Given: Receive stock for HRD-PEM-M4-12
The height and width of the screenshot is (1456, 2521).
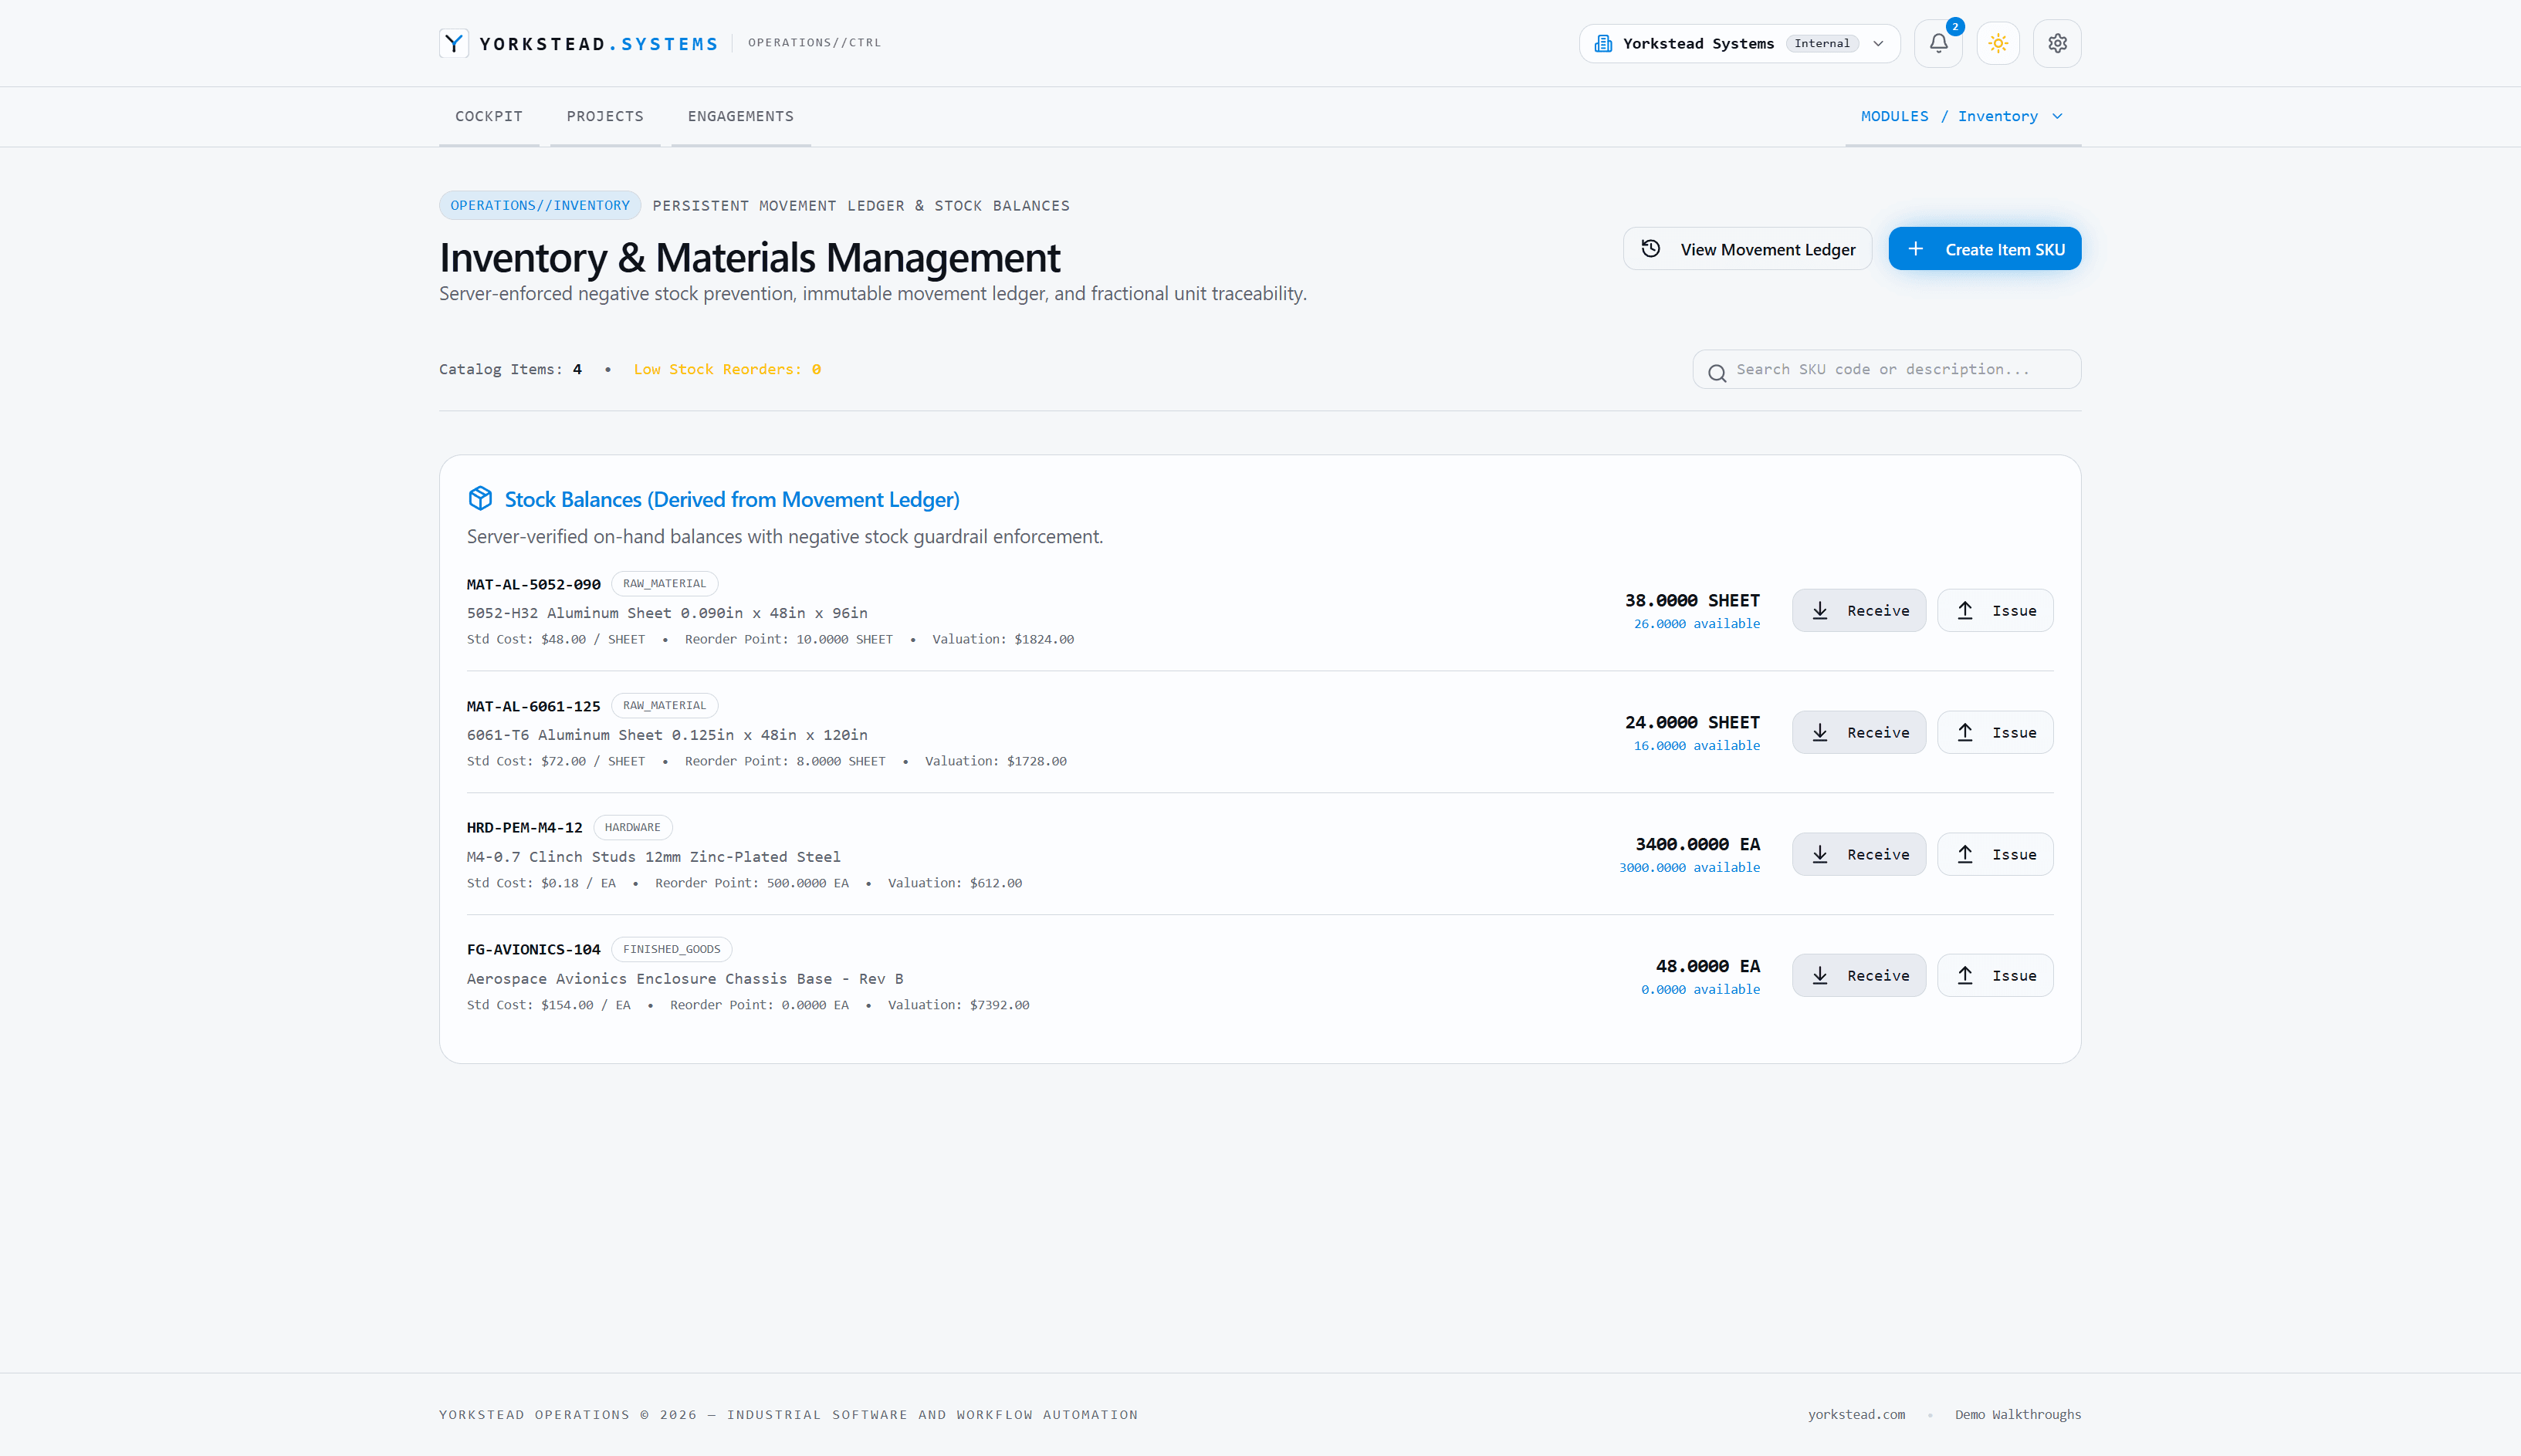Looking at the screenshot, I should point(1859,854).
